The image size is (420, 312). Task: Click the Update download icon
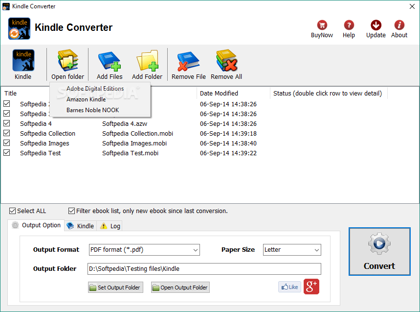376,24
